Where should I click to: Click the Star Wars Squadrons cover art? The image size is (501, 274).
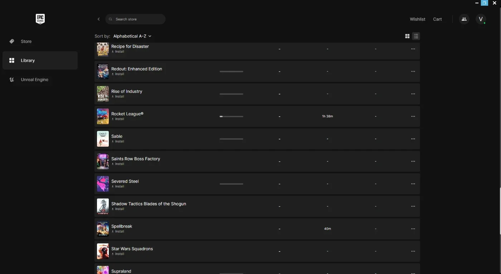click(103, 251)
